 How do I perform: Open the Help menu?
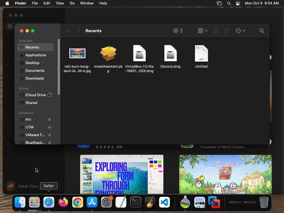(x=103, y=3)
